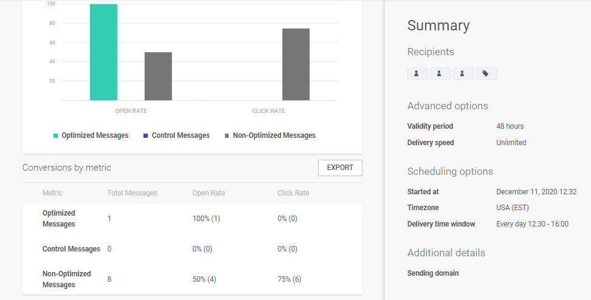Sort by Total Messages column header

(132, 193)
